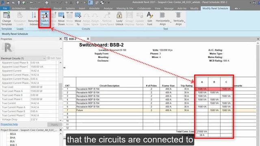
Task: Select the Modify Panel Schedule tab
Action: point(215,8)
